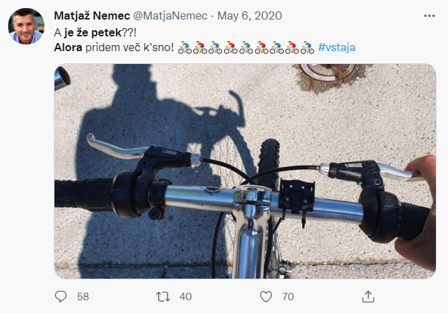
Task: Click the last cyclist emoji before #vstaja
Action: point(307,48)
